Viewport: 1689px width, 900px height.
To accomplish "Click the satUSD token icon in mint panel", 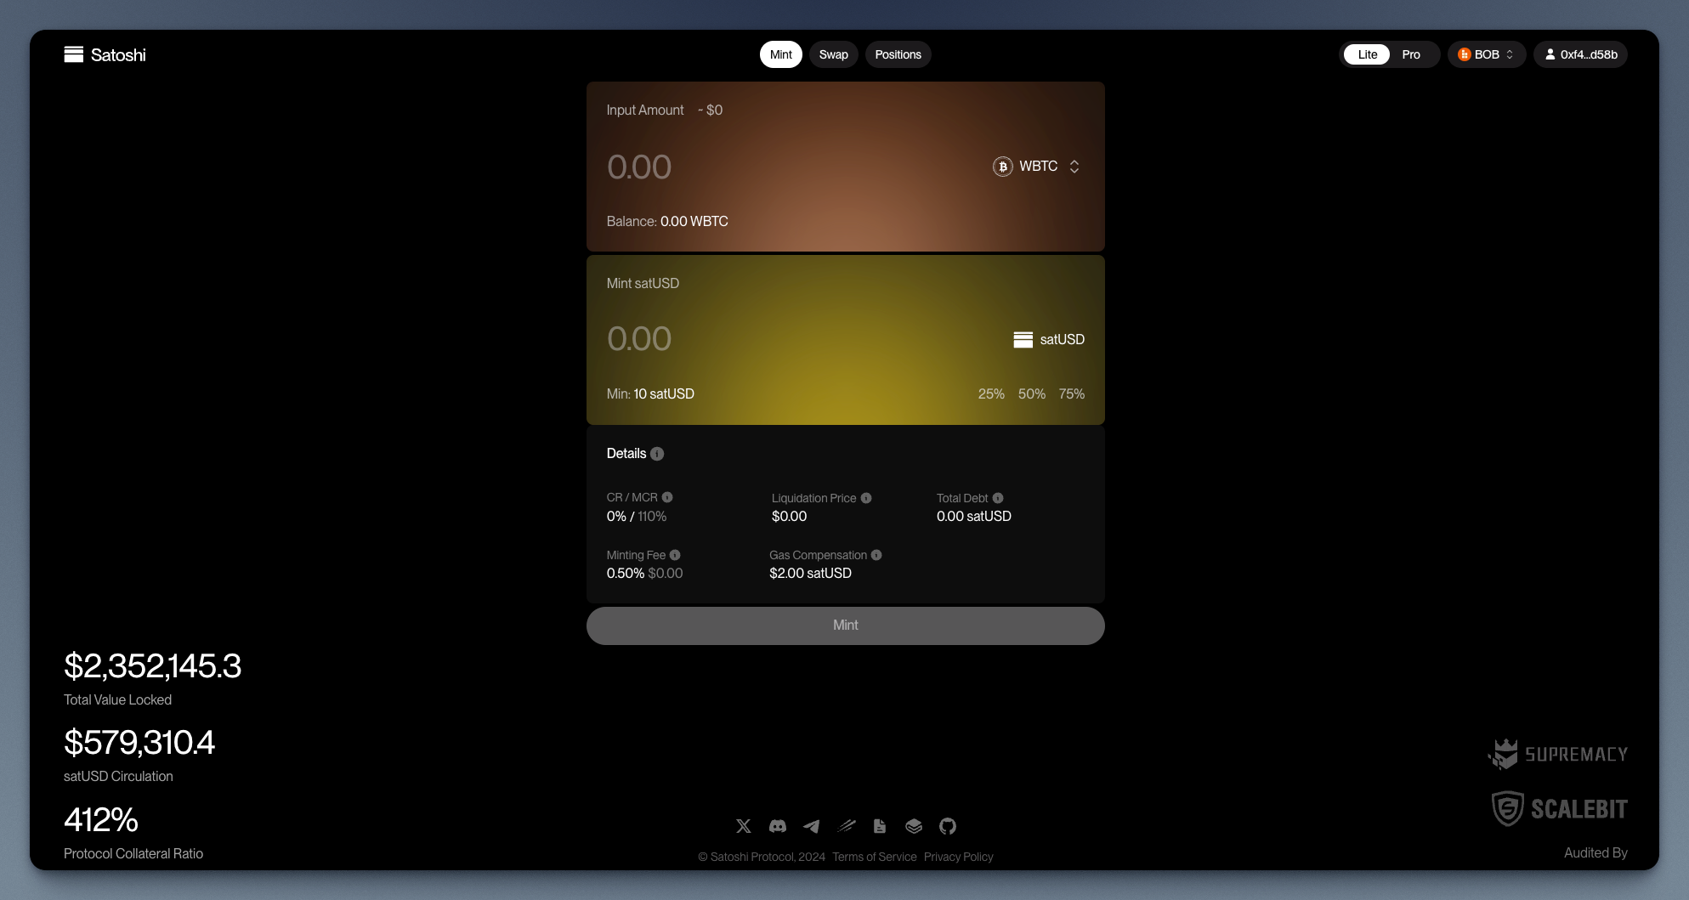I will (1023, 340).
